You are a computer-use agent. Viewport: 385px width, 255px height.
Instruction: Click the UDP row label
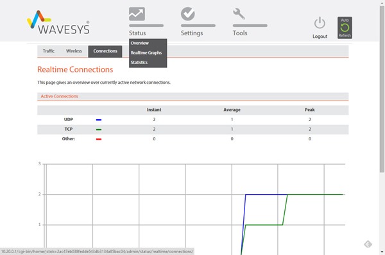tap(69, 119)
